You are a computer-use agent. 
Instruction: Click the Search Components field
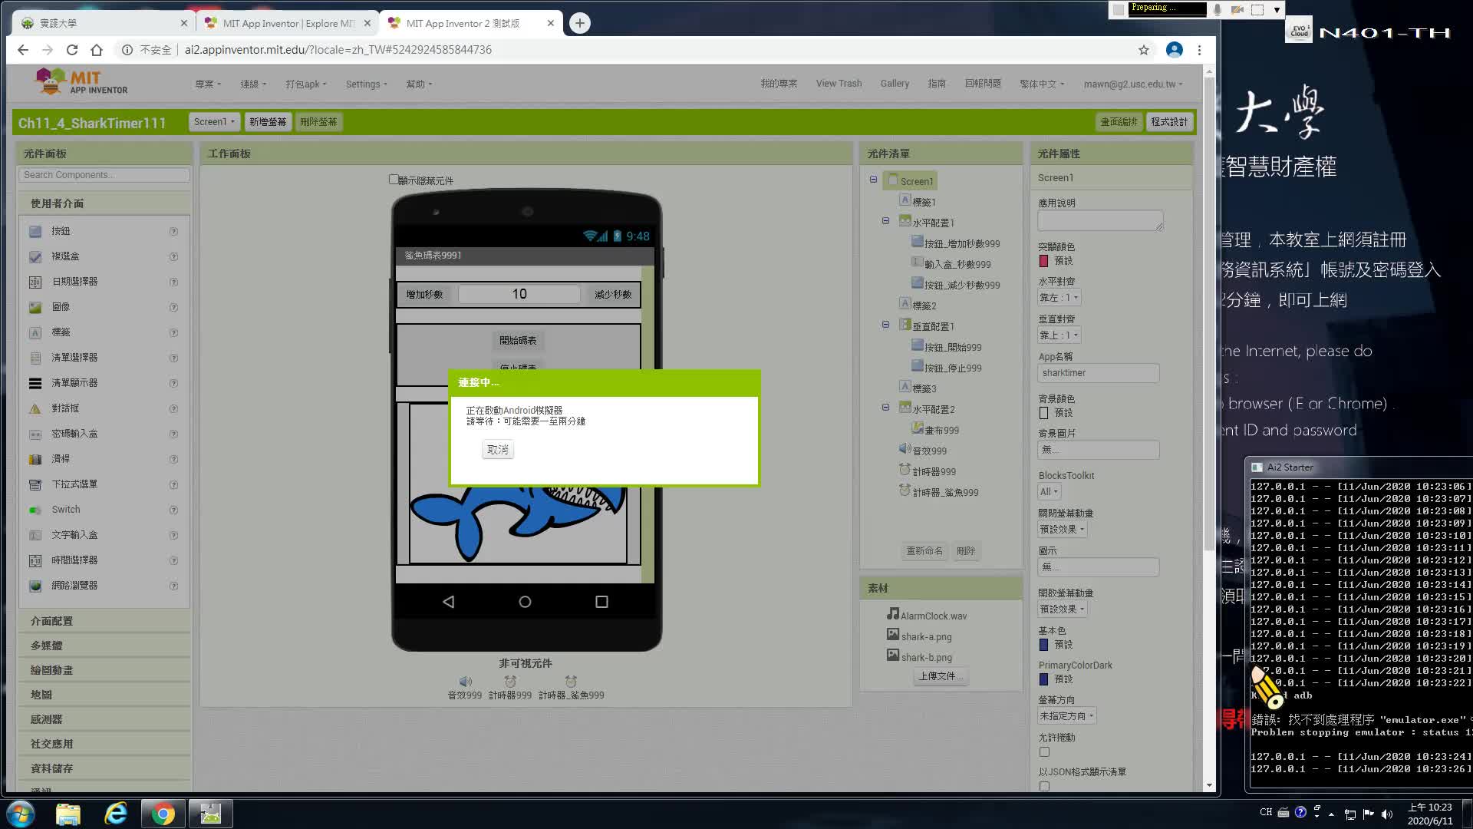point(104,175)
